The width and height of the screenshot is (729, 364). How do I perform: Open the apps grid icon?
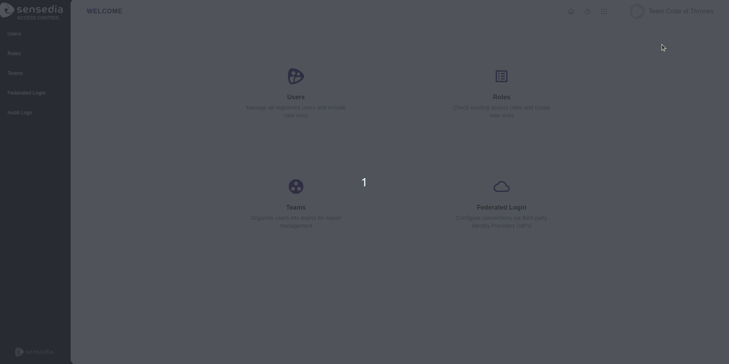[x=604, y=11]
